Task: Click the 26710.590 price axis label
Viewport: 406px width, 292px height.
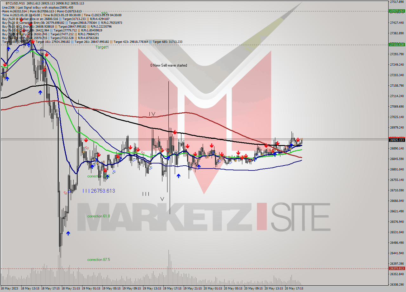Action: tap(397, 190)
